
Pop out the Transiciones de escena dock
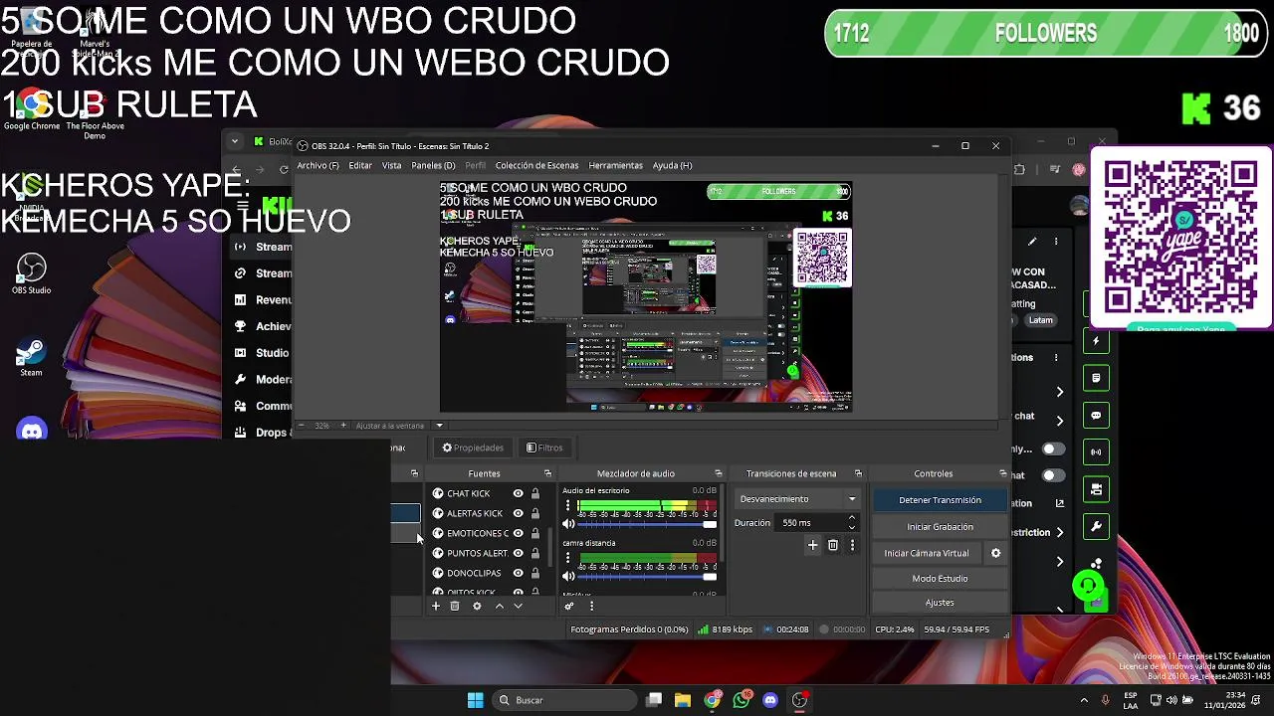coord(858,473)
